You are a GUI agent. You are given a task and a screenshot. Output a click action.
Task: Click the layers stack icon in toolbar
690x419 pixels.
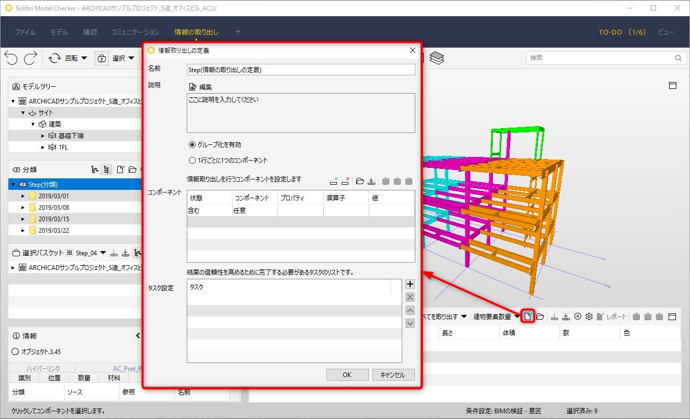point(437,58)
